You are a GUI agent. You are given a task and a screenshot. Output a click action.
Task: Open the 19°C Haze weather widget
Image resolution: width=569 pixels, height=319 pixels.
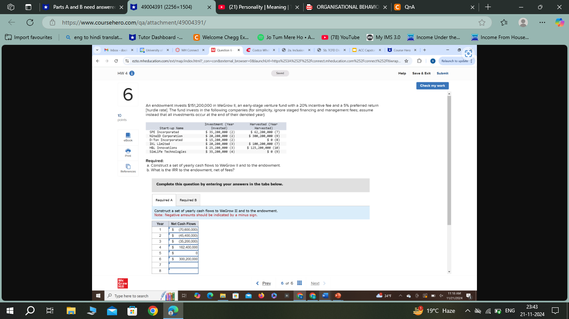coord(434,310)
